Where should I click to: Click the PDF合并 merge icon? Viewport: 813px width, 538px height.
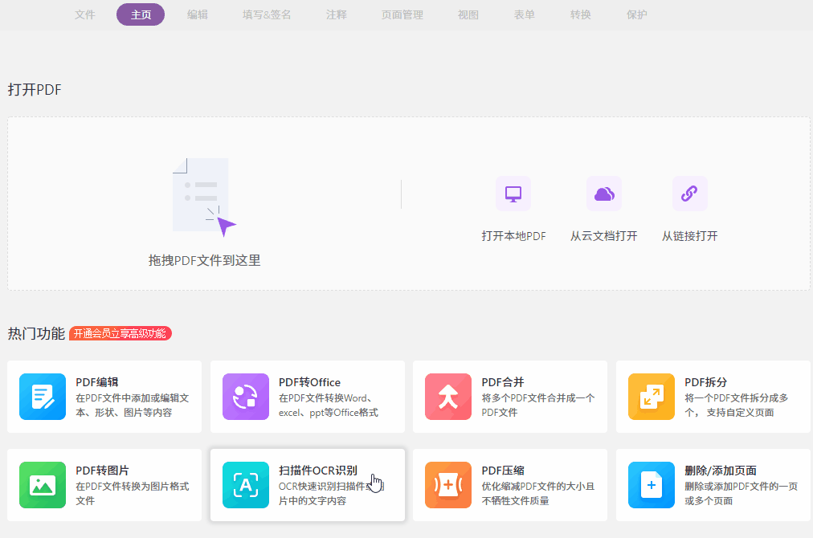click(447, 396)
